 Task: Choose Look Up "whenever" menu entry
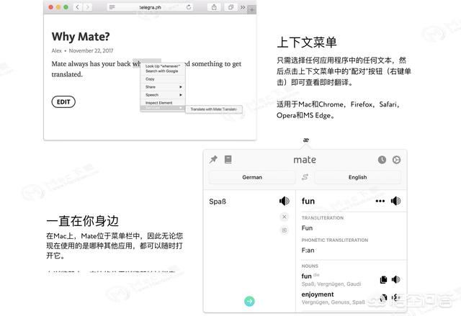click(x=162, y=66)
